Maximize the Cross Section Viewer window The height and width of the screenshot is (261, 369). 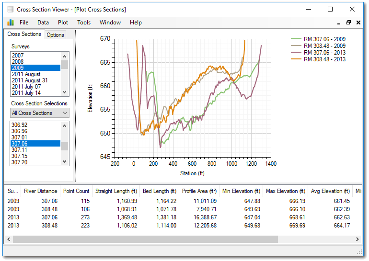point(330,9)
